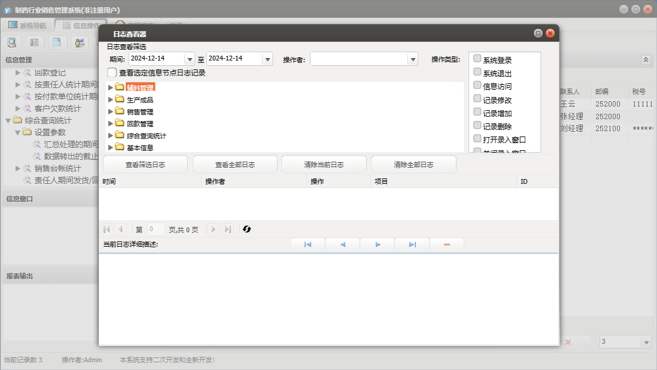The width and height of the screenshot is (657, 370).
Task: Go to next log record blue arrow
Action: tap(378, 245)
